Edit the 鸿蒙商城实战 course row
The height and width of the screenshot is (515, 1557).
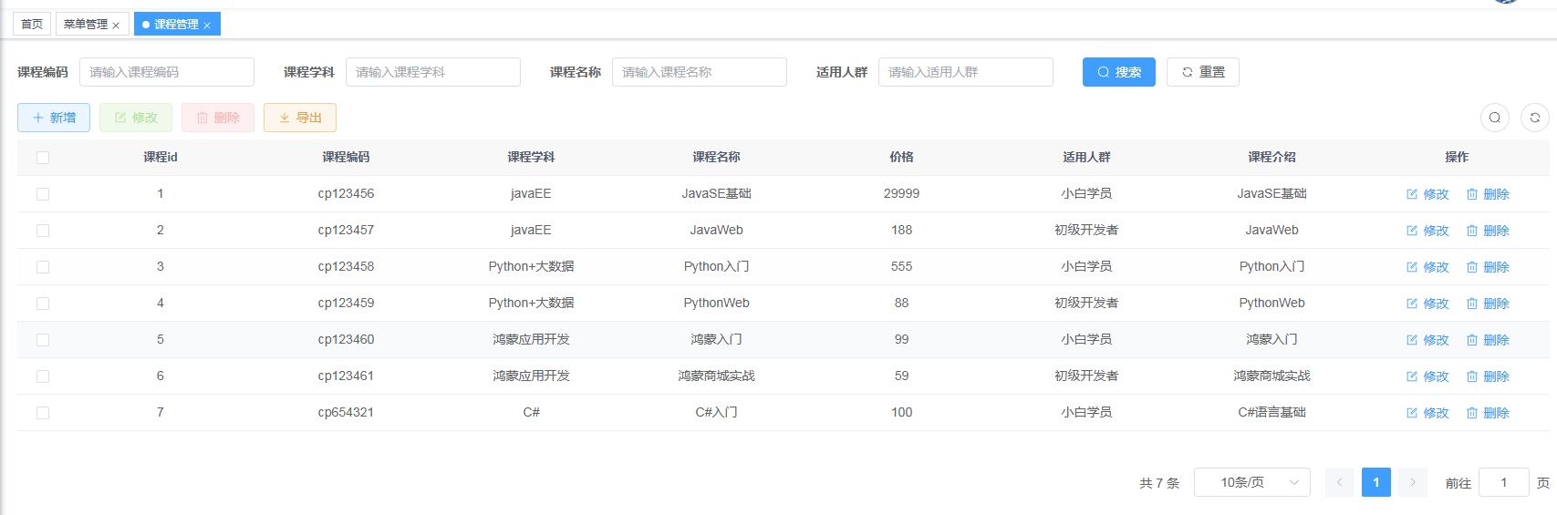point(1427,376)
